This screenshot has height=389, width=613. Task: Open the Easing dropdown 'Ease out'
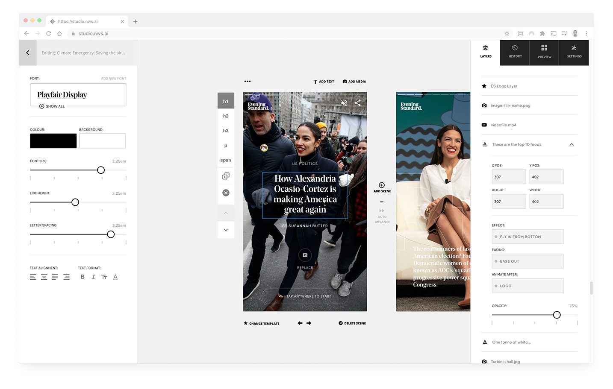pos(528,261)
